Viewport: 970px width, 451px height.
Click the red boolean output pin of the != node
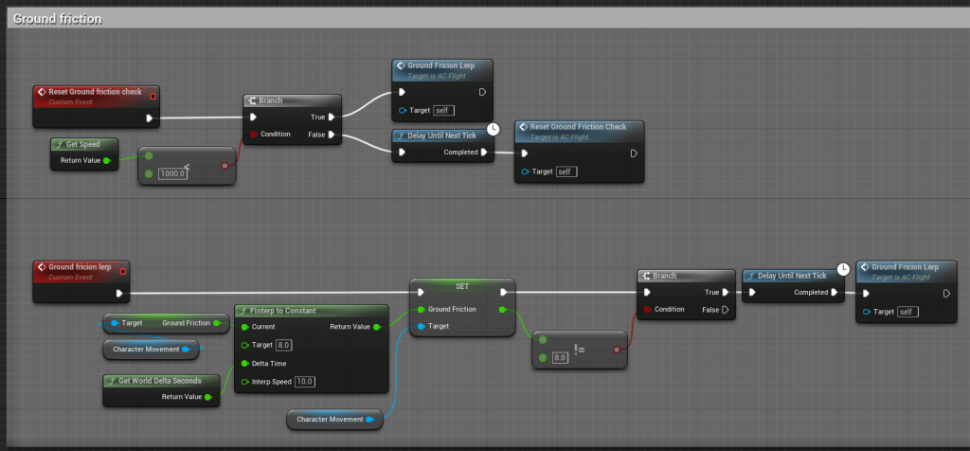click(x=616, y=349)
